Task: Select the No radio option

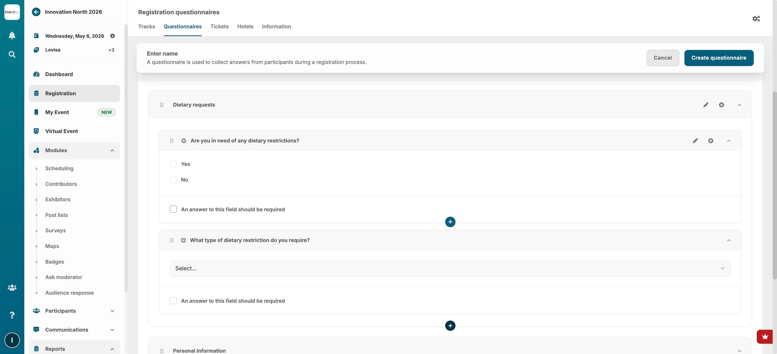Action: pos(173,180)
